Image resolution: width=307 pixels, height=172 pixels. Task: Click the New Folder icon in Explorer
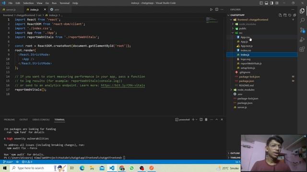(x=285, y=15)
